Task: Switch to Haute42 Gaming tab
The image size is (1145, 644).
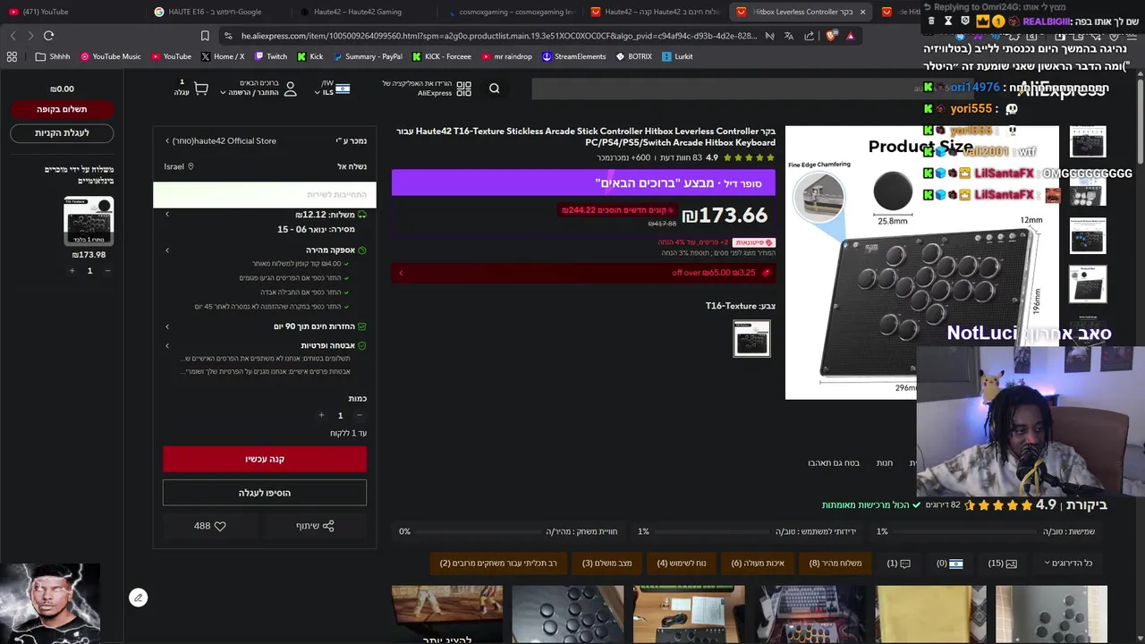Action: point(360,12)
